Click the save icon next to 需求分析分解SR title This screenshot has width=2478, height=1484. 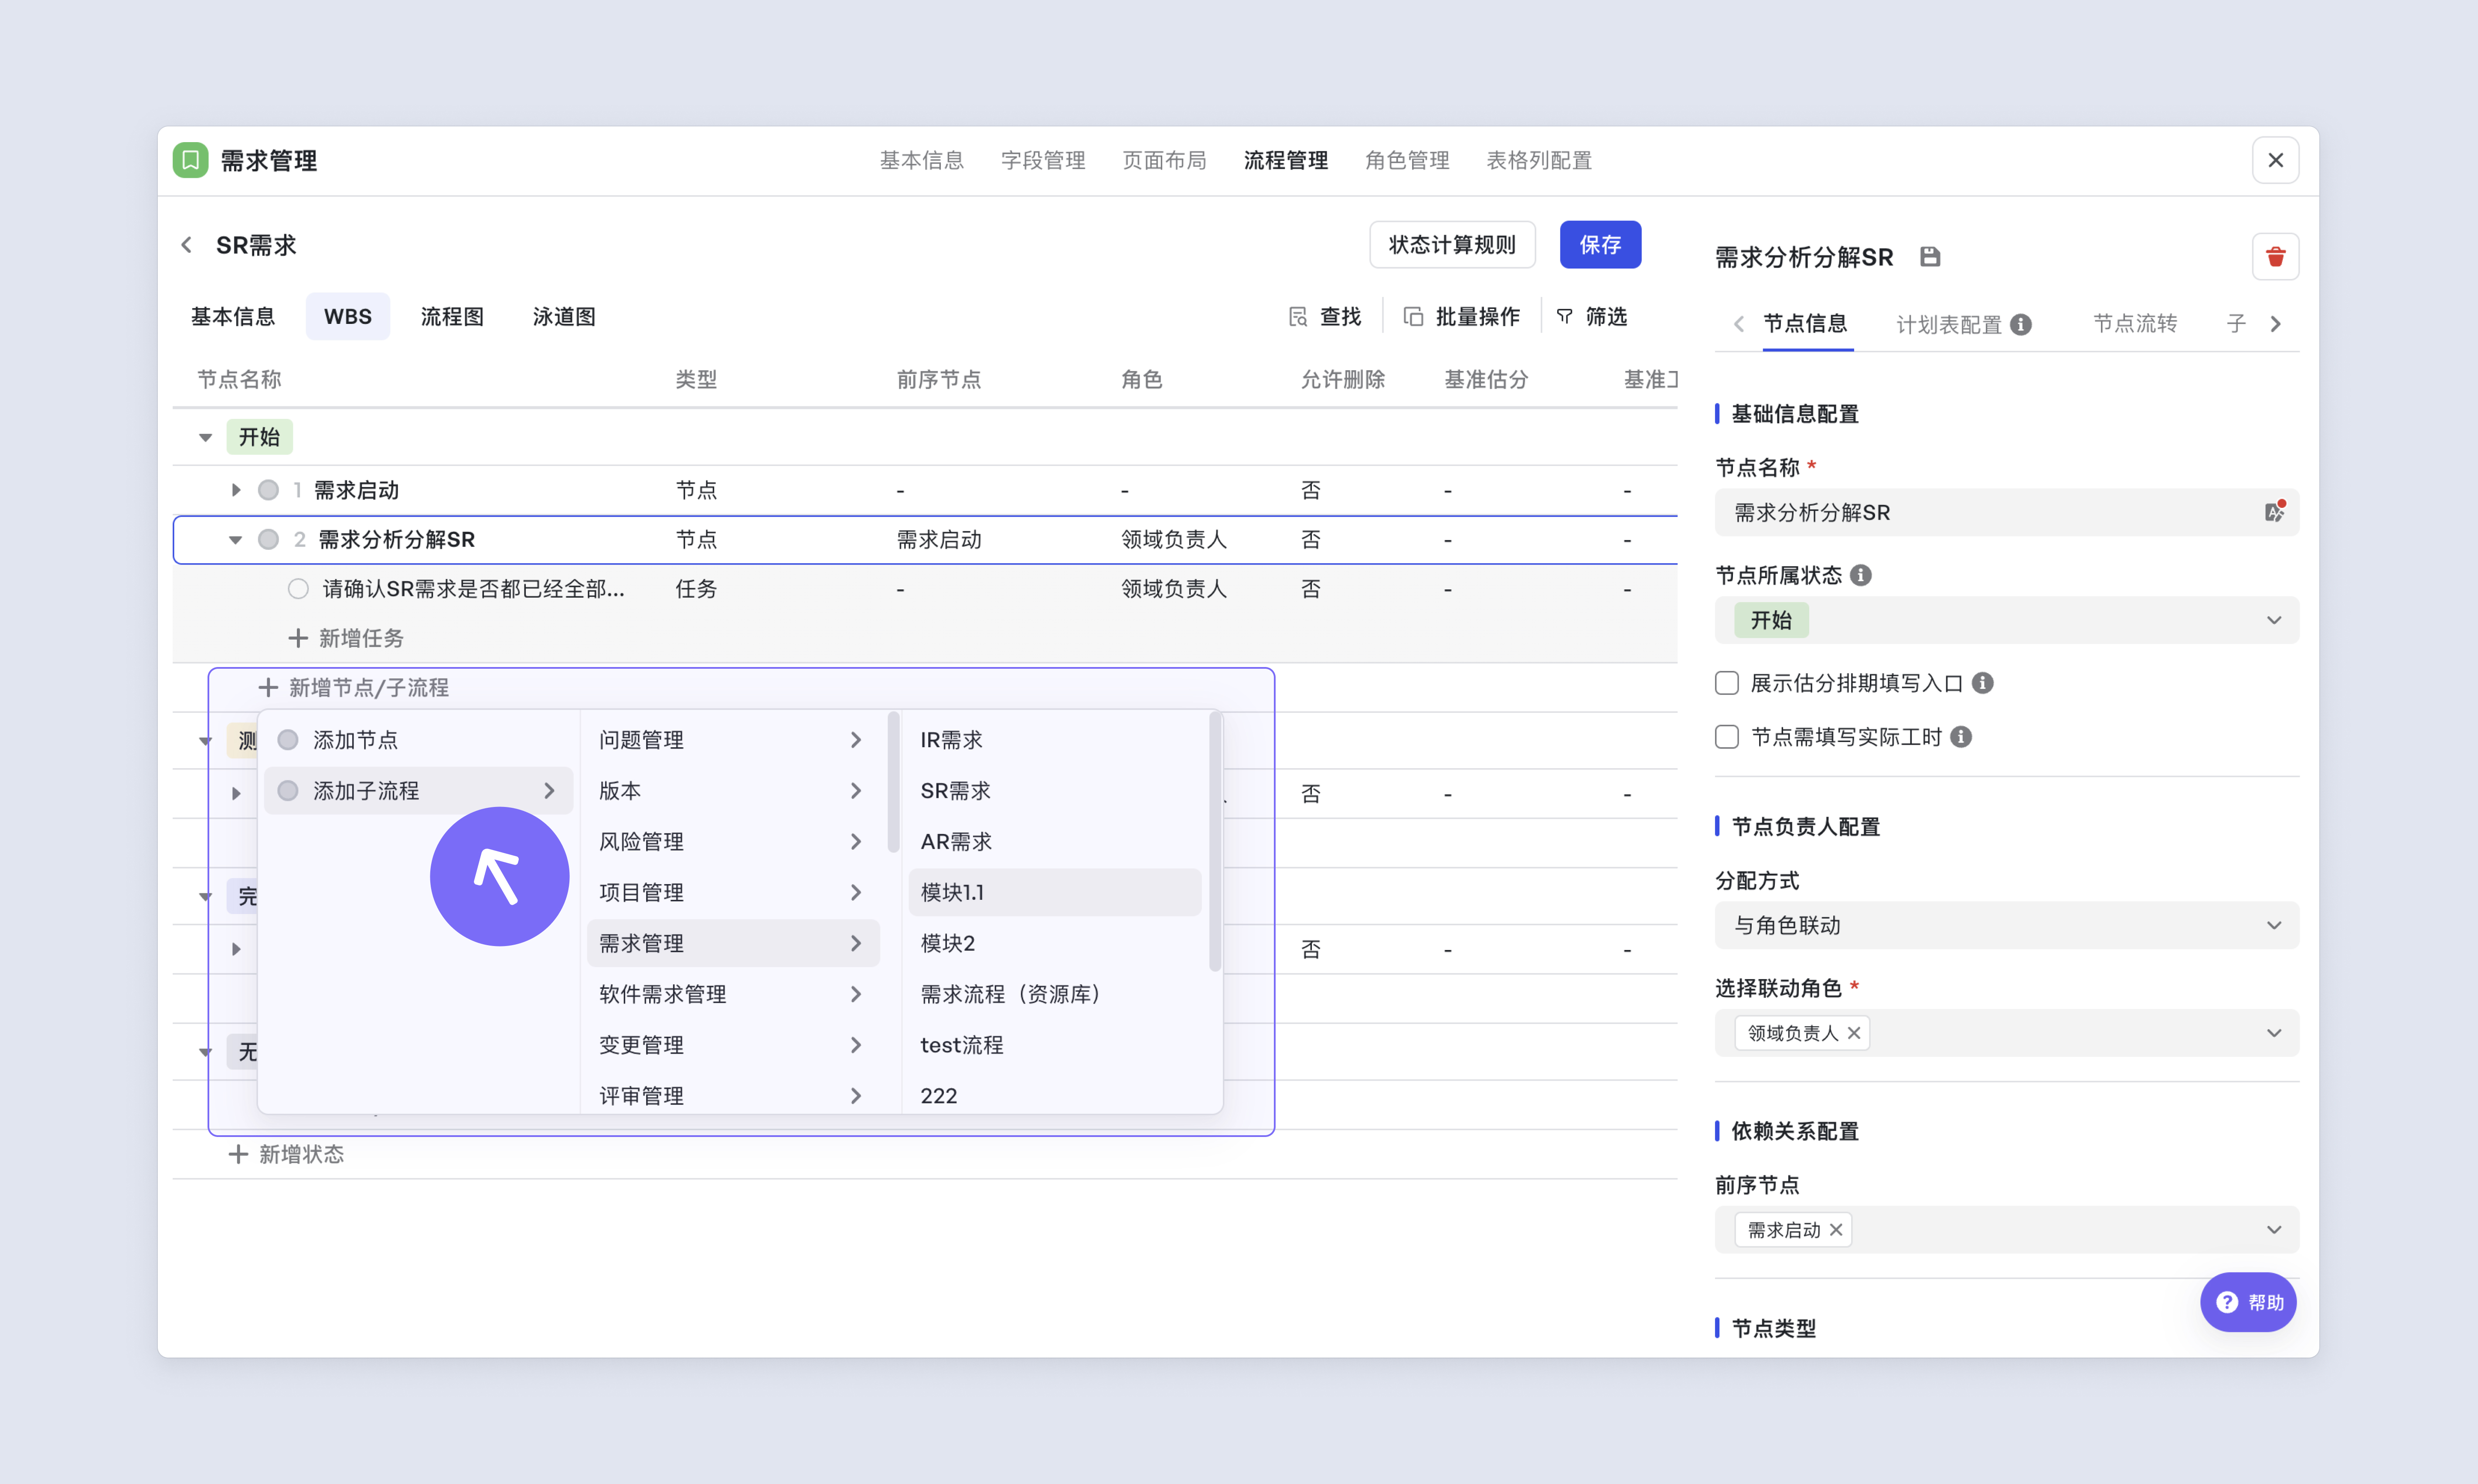[1930, 257]
